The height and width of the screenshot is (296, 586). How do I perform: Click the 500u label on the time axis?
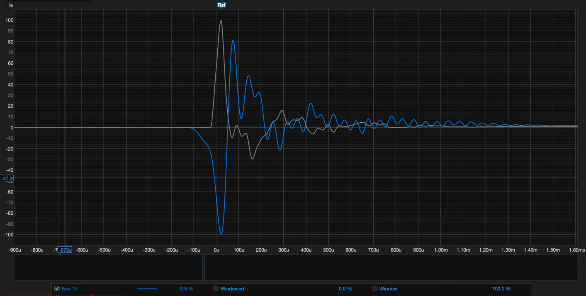(x=328, y=250)
